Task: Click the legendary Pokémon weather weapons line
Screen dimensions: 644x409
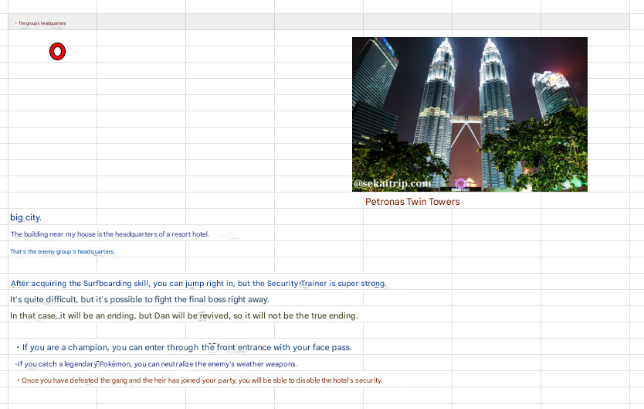Action: pyautogui.click(x=156, y=364)
